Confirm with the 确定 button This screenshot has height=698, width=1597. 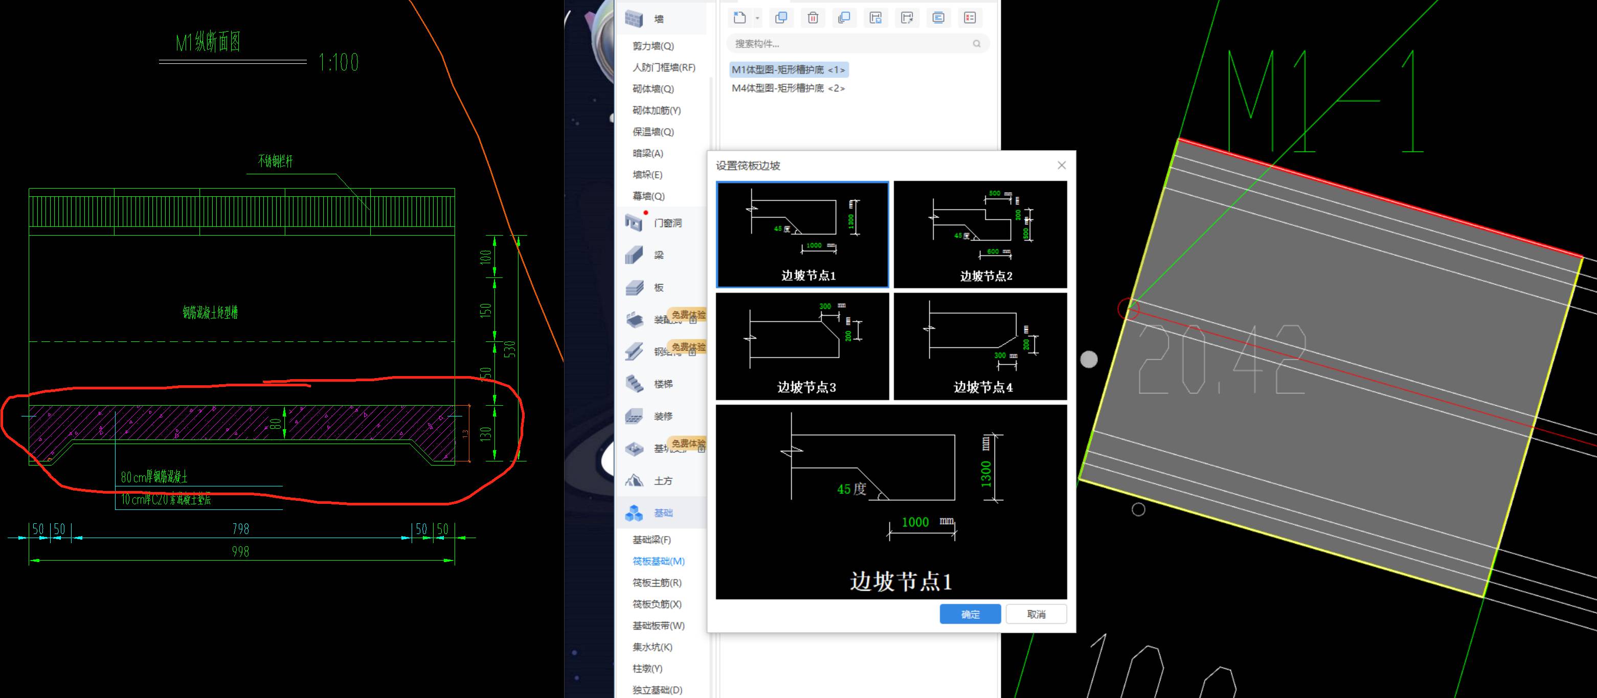pyautogui.click(x=970, y=614)
